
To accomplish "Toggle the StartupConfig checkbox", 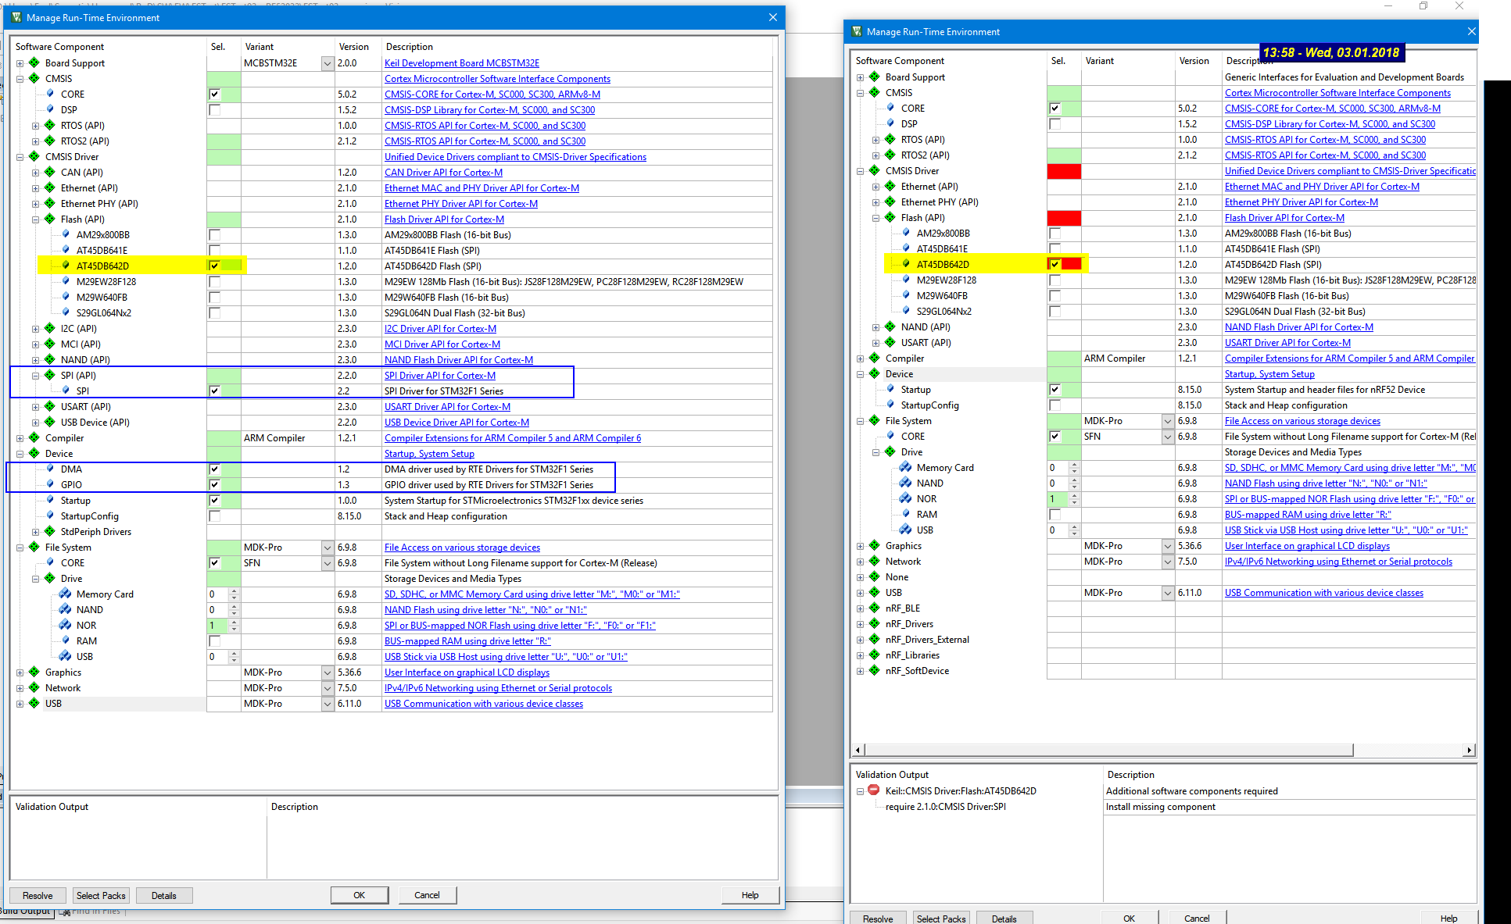I will point(214,516).
